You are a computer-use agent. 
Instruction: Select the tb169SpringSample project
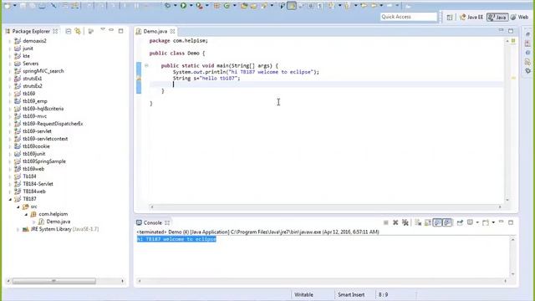coord(44,161)
